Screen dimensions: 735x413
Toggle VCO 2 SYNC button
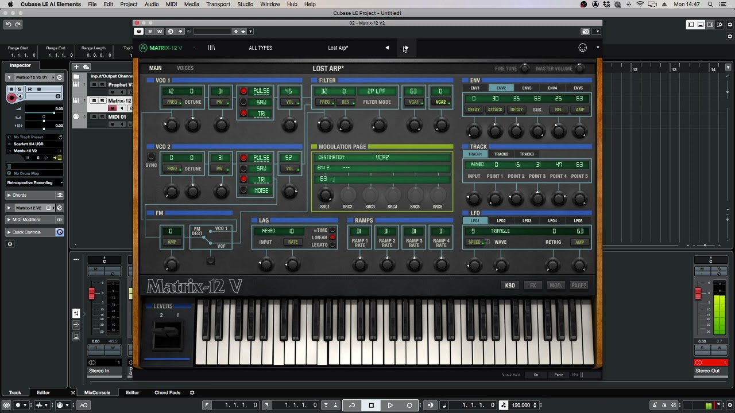coord(151,157)
